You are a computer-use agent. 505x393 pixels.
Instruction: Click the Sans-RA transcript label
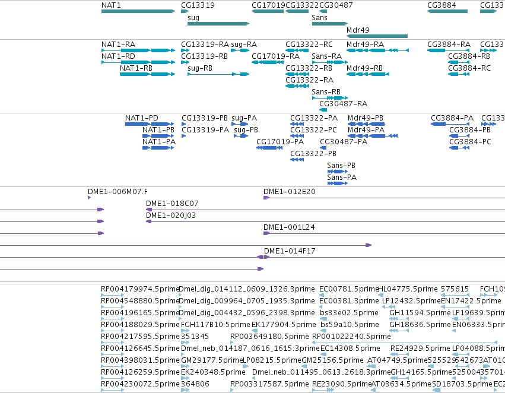tap(326, 56)
